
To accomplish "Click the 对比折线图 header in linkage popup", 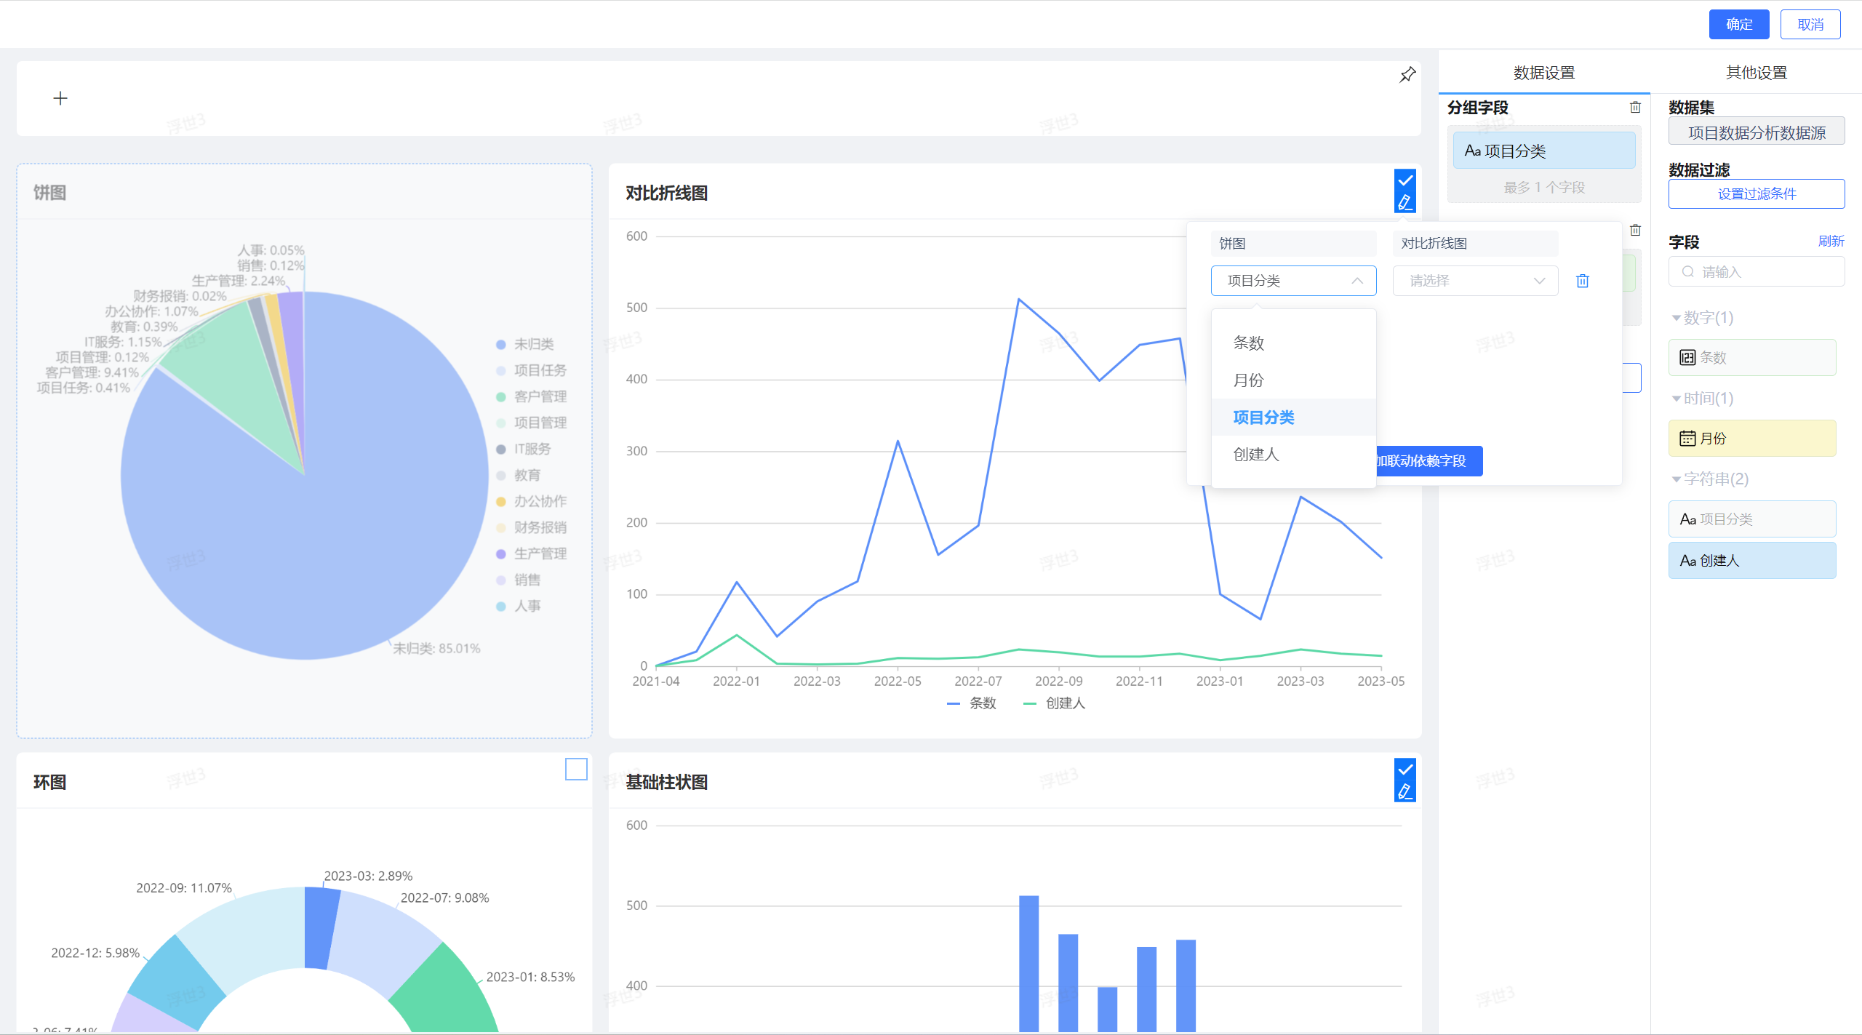I will click(1475, 244).
